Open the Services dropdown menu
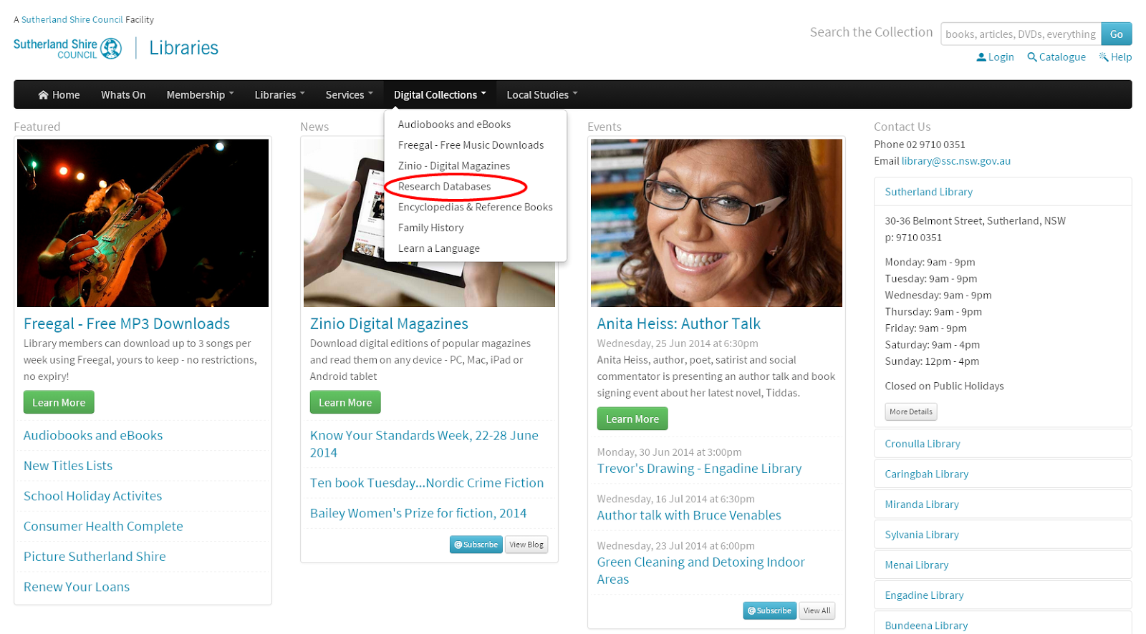 (349, 94)
